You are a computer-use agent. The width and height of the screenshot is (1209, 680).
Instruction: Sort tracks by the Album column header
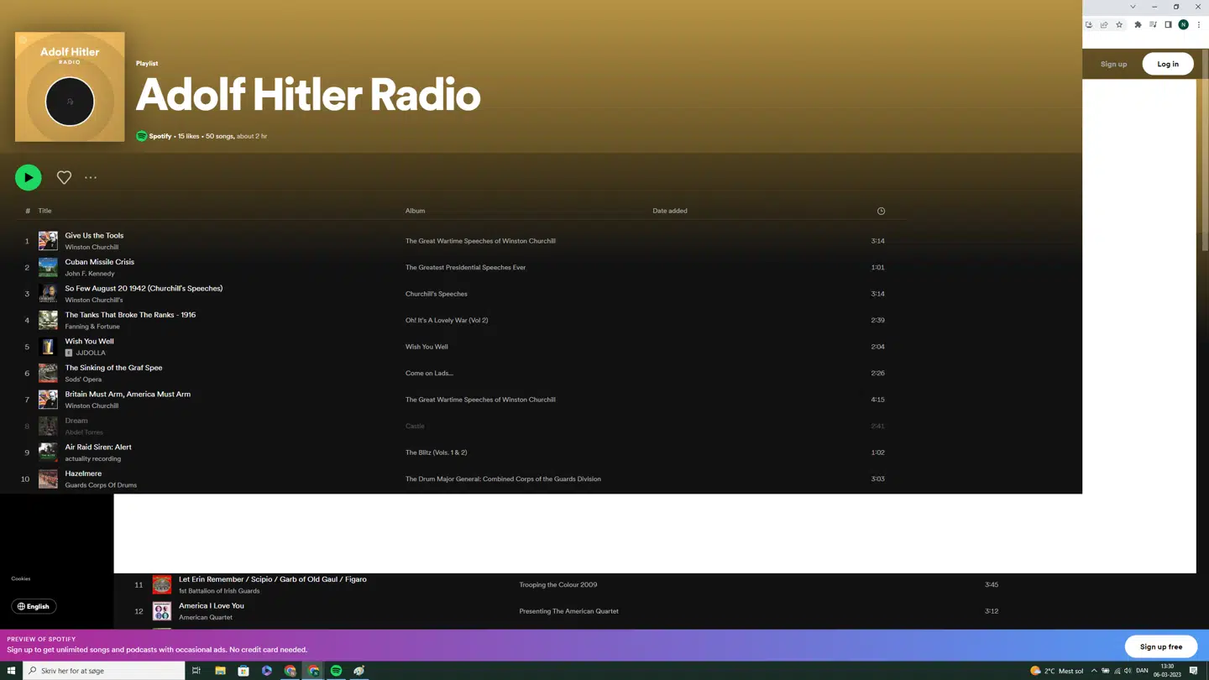(415, 211)
